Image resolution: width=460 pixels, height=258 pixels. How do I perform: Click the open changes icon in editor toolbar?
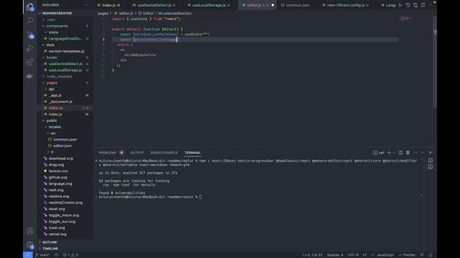415,5
